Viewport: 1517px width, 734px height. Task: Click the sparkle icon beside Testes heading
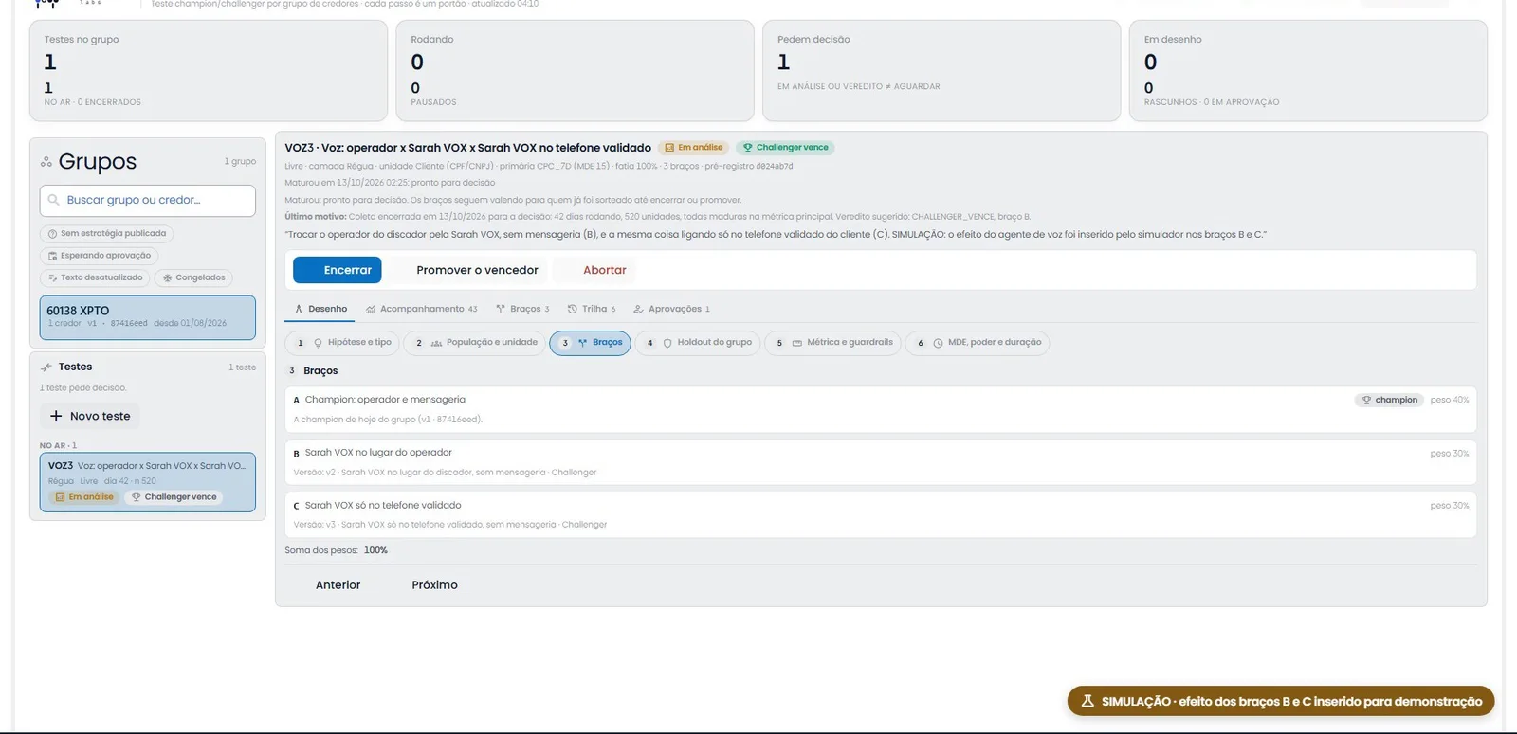46,367
